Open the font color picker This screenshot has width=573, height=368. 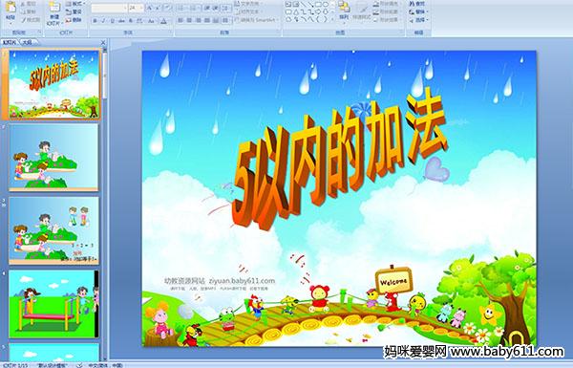164,20
